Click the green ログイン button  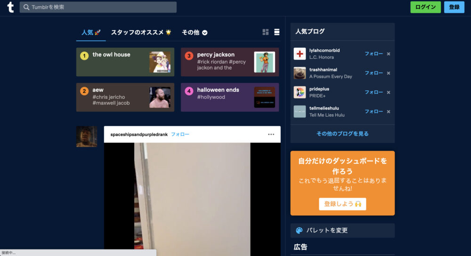425,7
